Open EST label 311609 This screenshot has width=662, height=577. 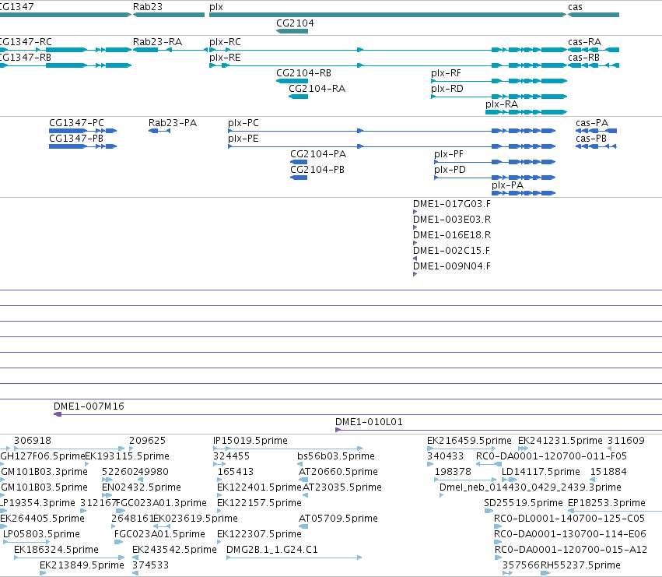(626, 441)
